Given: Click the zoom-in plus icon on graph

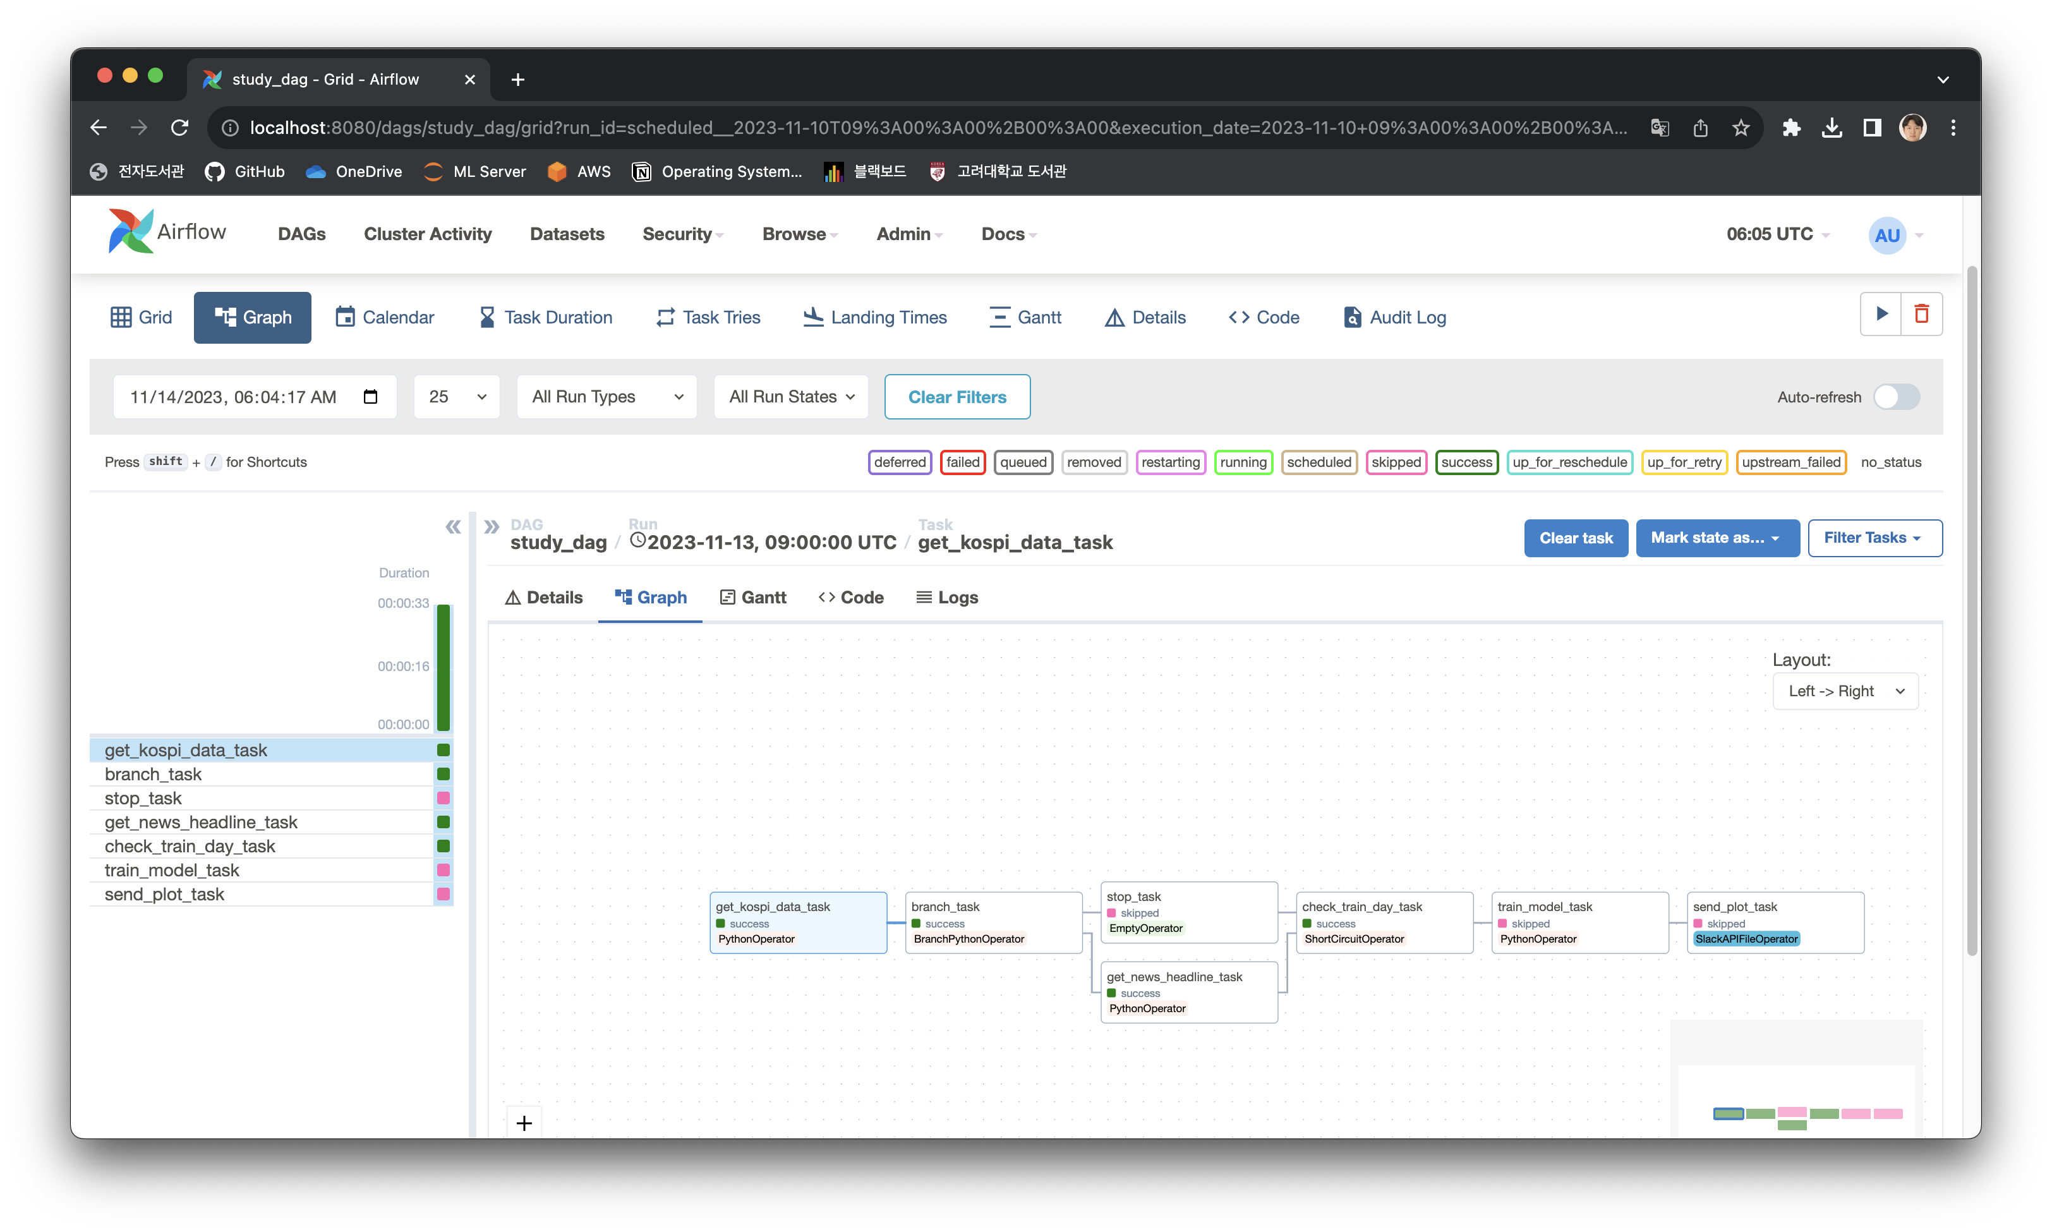Looking at the screenshot, I should pyautogui.click(x=524, y=1123).
